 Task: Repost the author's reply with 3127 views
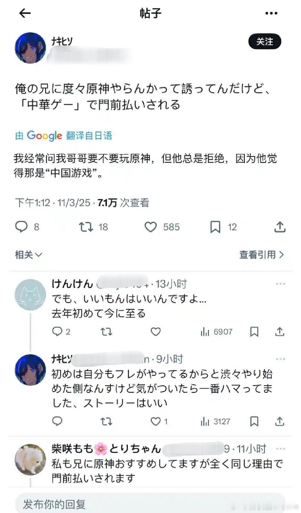coord(106,421)
